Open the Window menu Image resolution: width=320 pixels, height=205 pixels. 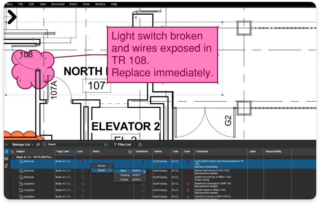click(x=100, y=4)
